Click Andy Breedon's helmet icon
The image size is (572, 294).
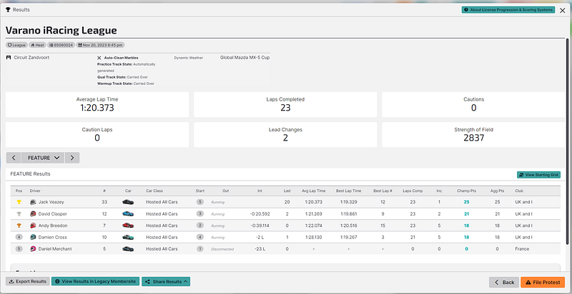click(33, 225)
